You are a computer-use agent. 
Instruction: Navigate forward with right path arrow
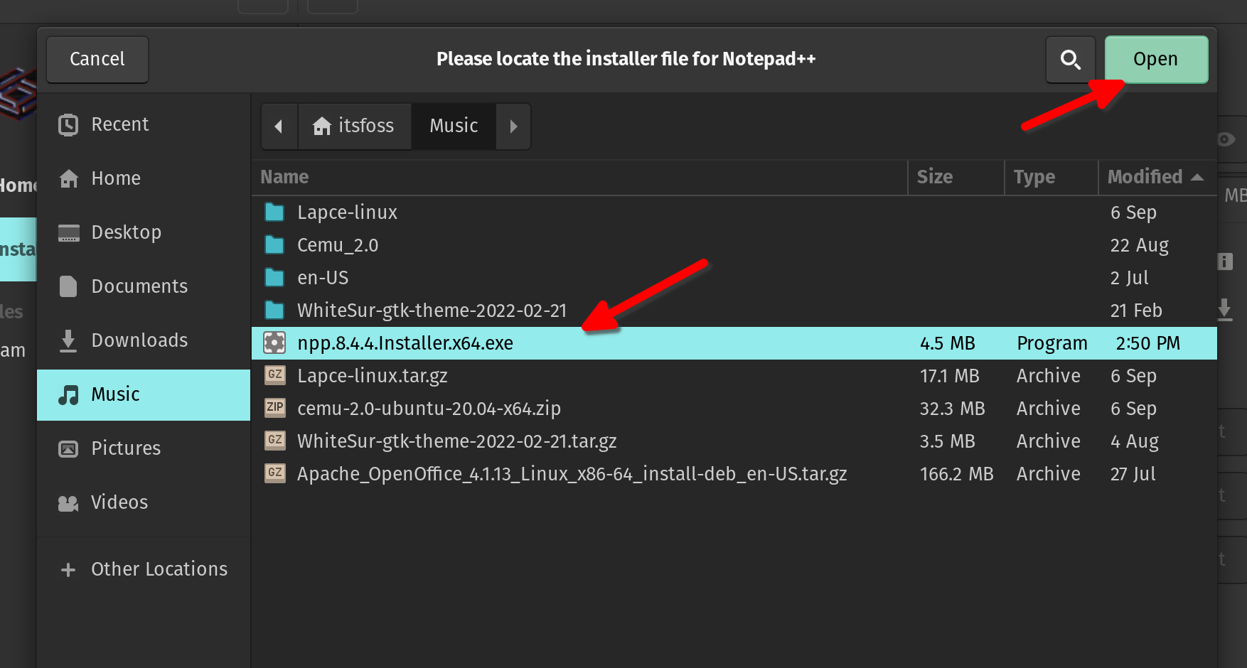513,126
